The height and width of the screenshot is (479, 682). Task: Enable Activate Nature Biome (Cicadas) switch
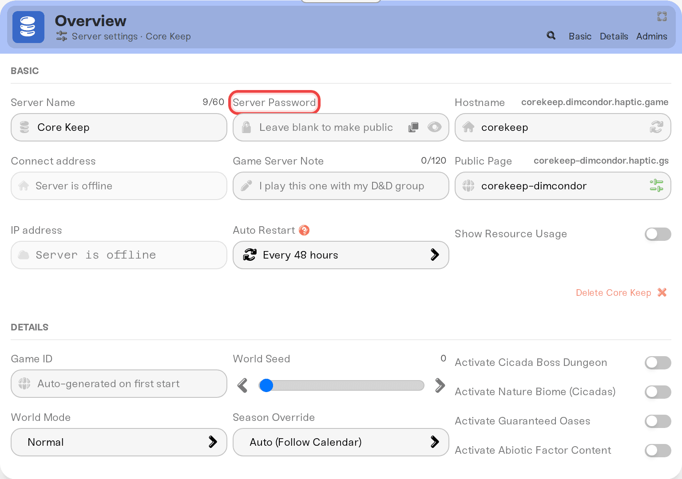658,392
